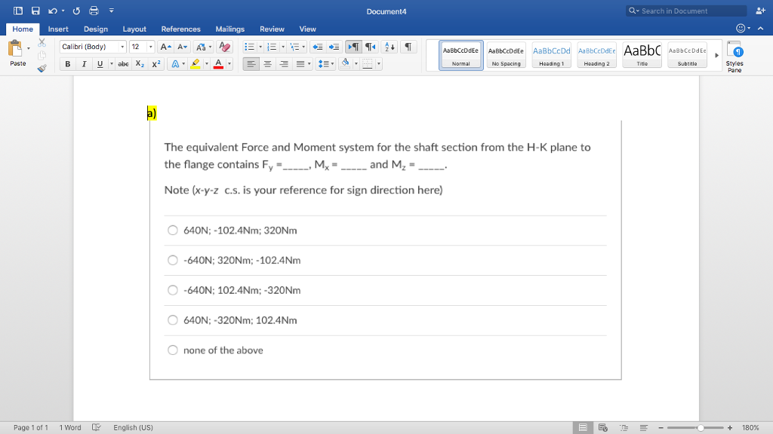Switch to Web Layout view icon
Image resolution: width=773 pixels, height=434 pixels.
603,428
